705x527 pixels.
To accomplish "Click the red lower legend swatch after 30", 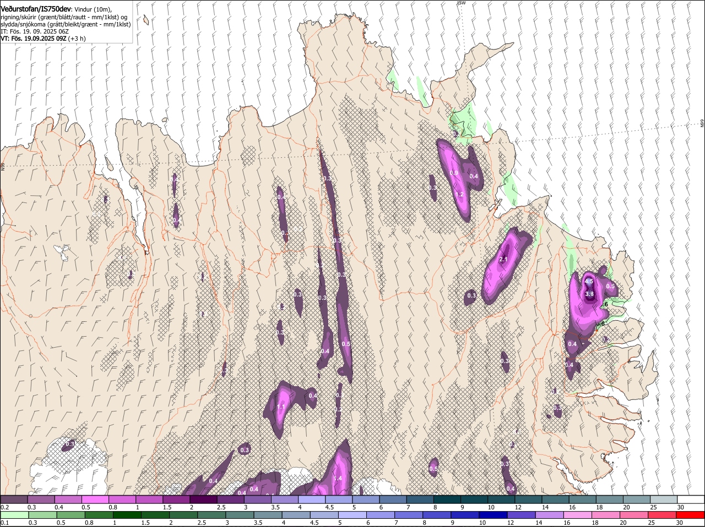I will click(691, 515).
